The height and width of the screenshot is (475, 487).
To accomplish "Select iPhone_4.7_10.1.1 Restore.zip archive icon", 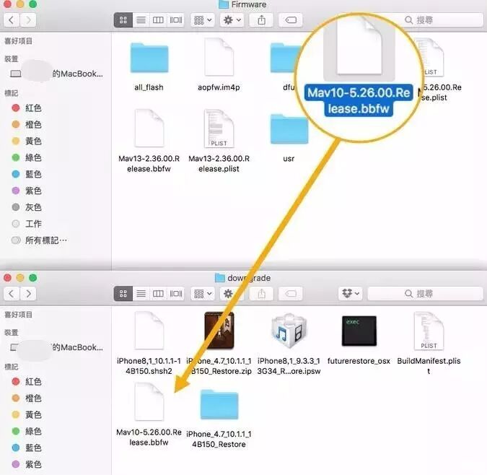I will (219, 331).
